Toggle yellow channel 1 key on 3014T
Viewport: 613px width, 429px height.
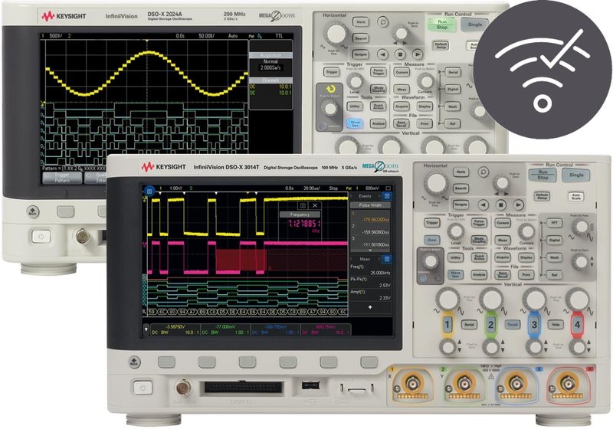click(x=447, y=324)
